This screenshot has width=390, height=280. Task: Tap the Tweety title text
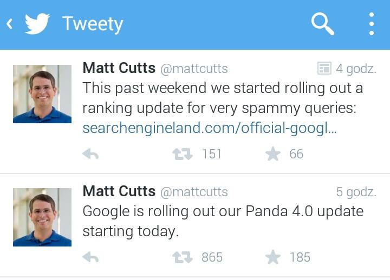click(93, 24)
